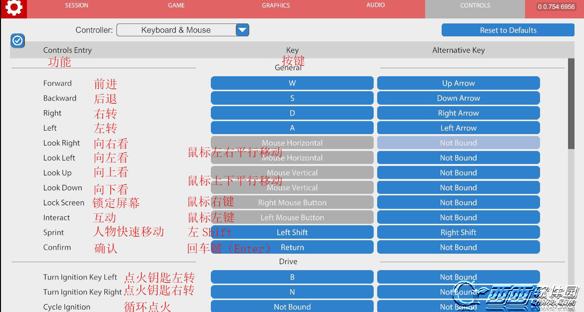Click the version number 0.0.754:6956
This screenshot has width=584, height=312.
[x=556, y=6]
